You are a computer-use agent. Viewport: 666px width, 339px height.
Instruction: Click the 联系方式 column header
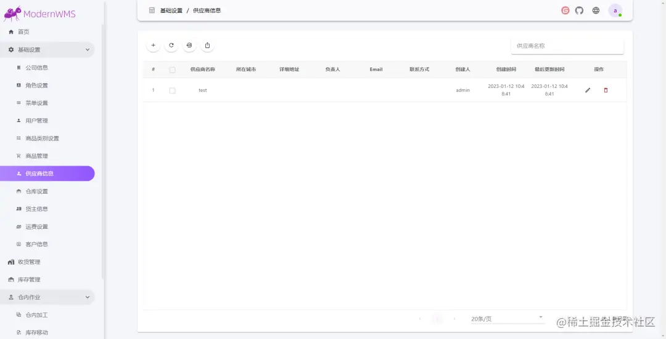pos(419,70)
